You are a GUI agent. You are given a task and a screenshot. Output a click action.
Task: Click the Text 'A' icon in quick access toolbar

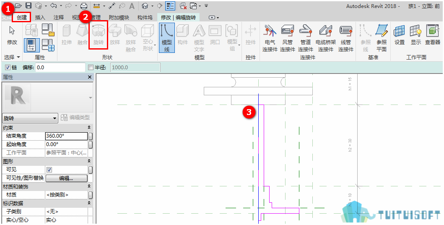point(132,5)
